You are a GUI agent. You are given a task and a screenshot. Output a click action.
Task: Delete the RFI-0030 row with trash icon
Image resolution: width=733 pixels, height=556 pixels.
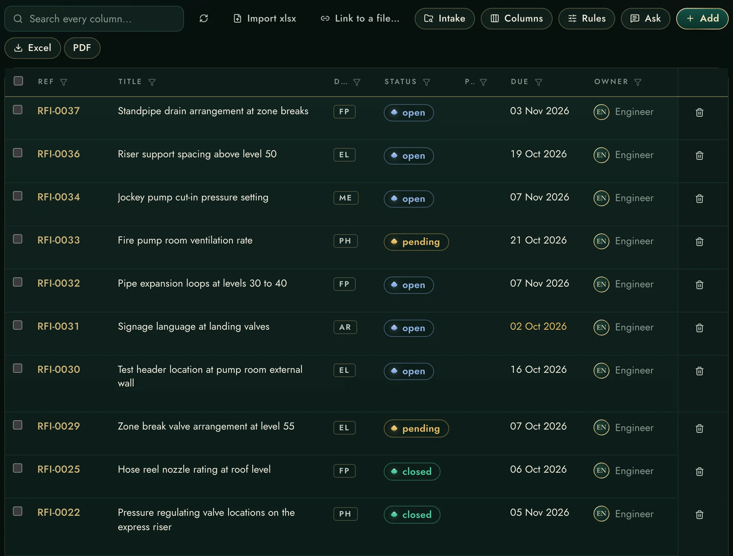(x=699, y=371)
